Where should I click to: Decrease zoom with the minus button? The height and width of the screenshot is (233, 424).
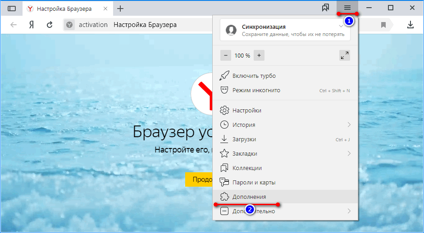(x=226, y=56)
